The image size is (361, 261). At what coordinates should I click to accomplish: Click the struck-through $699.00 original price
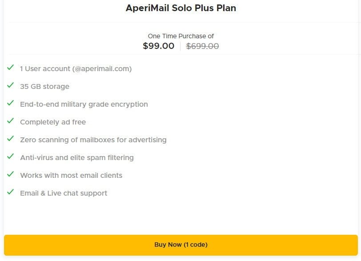click(202, 46)
